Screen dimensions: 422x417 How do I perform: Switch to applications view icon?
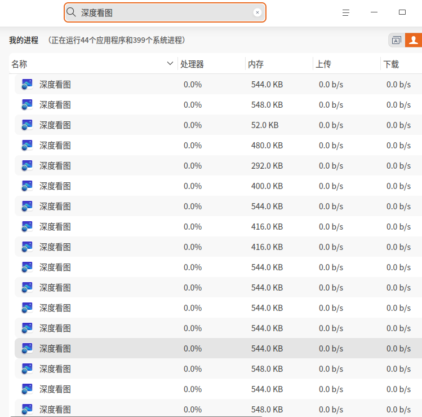coord(397,40)
